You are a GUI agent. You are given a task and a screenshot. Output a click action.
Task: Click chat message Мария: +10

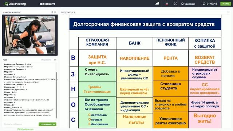click(10, 95)
